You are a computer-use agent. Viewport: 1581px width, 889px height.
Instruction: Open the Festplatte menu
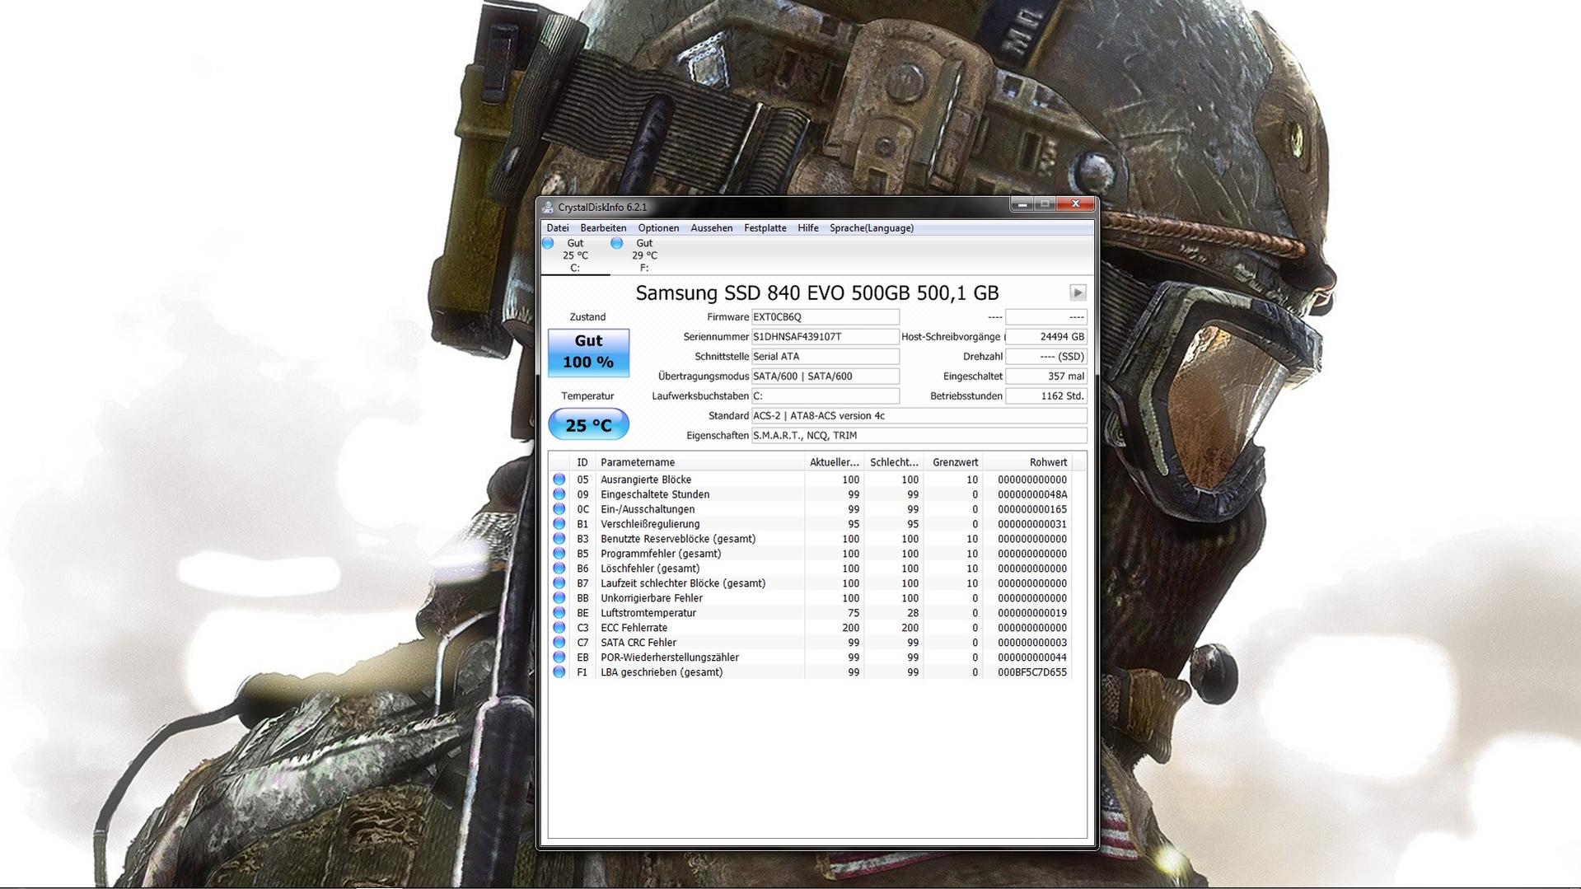[765, 228]
